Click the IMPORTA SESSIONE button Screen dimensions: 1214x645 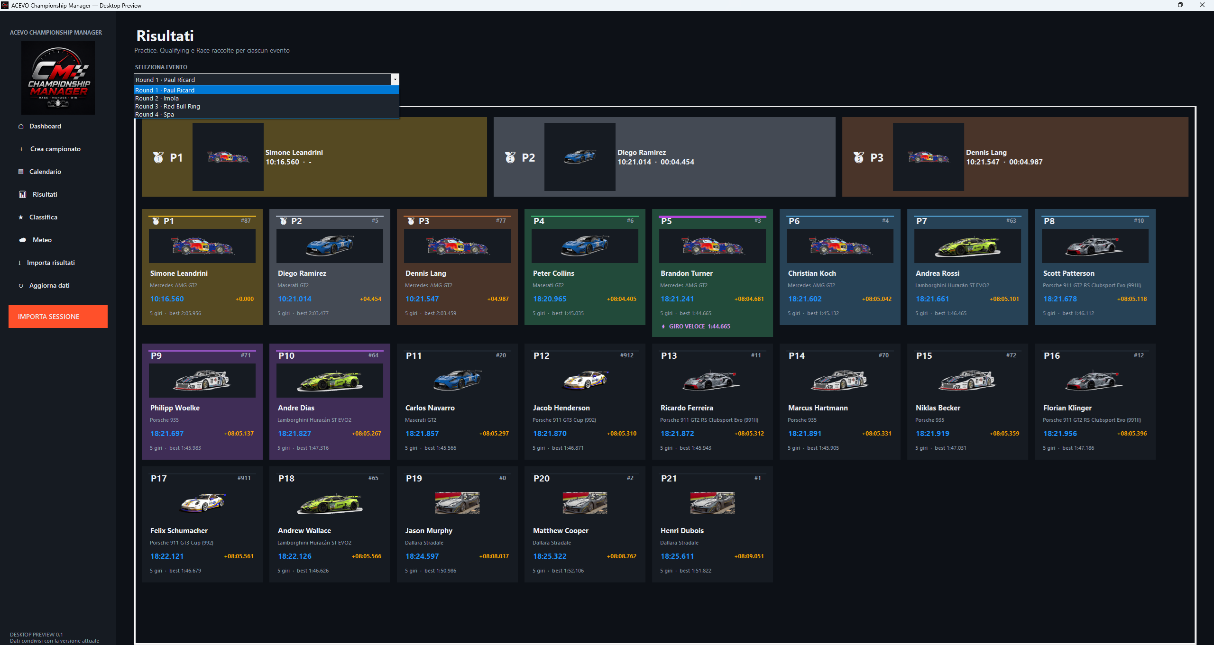point(58,317)
